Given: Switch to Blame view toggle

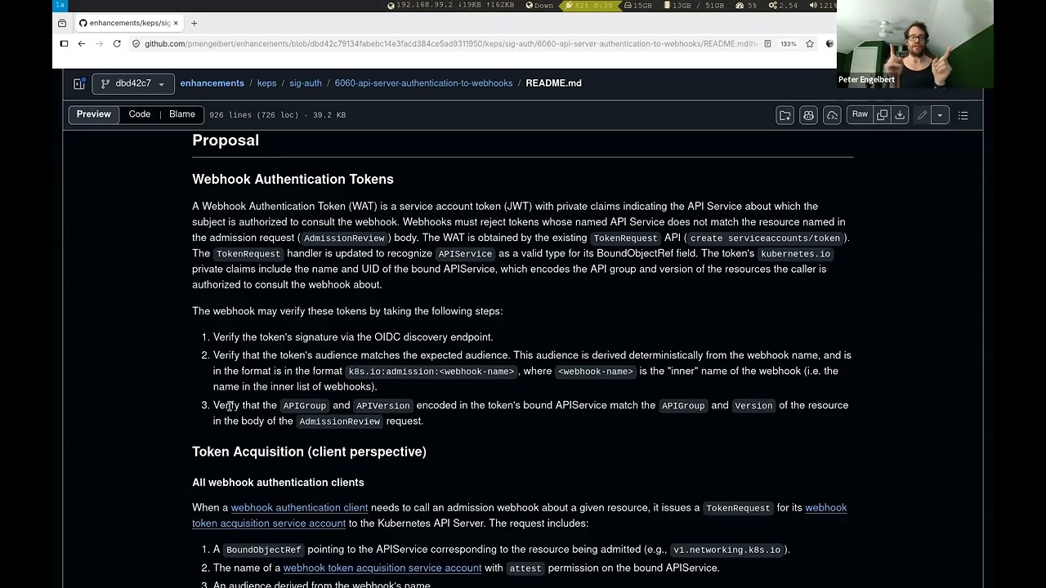Looking at the screenshot, I should (x=181, y=114).
